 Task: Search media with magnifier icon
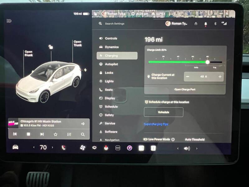[x=83, y=134]
